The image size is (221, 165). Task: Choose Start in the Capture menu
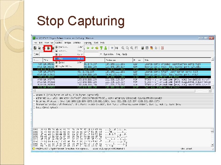tap(69, 55)
